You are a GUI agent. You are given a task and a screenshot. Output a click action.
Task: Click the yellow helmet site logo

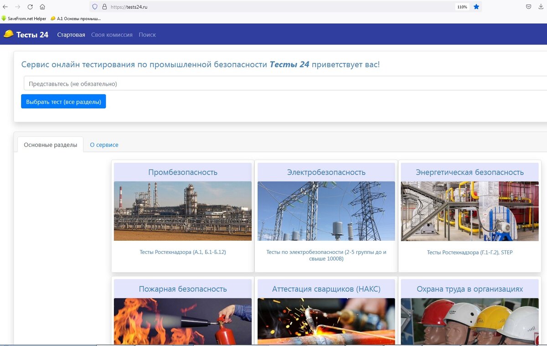click(x=8, y=34)
